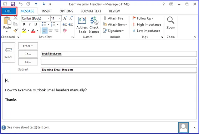Undo the last action
This screenshot has width=199, height=134.
(x=21, y=4)
